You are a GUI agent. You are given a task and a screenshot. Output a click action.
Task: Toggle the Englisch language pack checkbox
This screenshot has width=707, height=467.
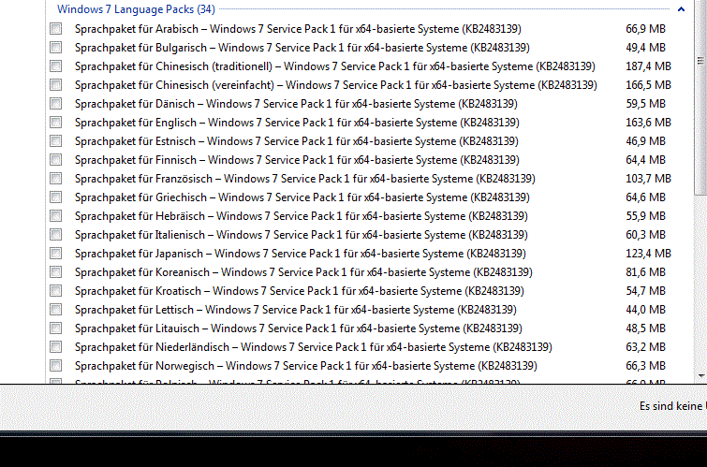coord(56,123)
